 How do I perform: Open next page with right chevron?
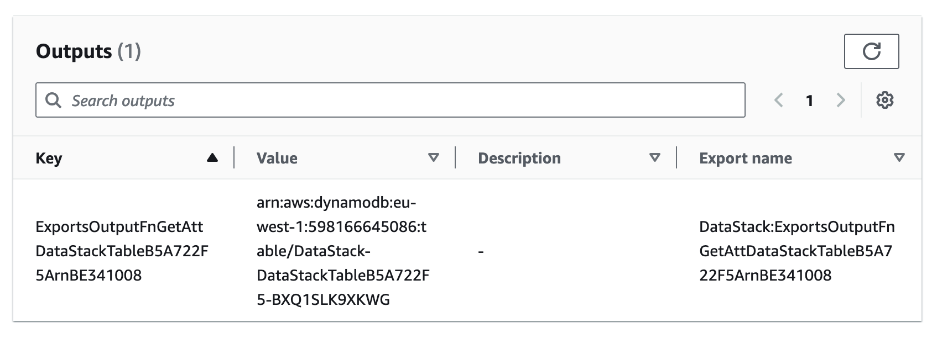pyautogui.click(x=841, y=100)
